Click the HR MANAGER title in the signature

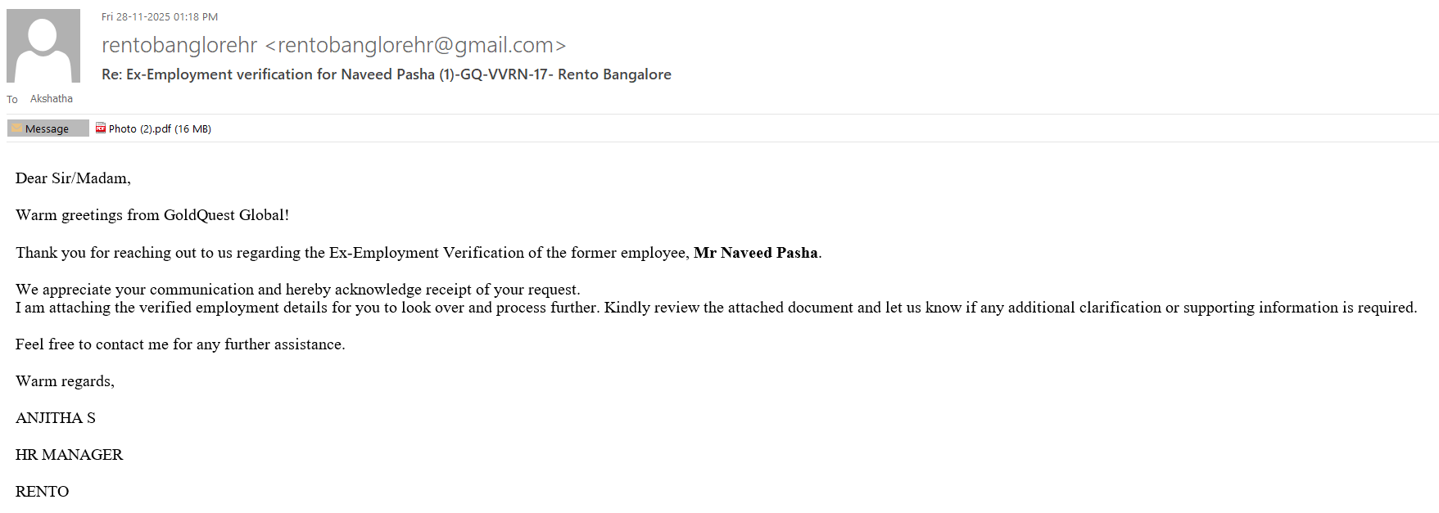click(70, 455)
